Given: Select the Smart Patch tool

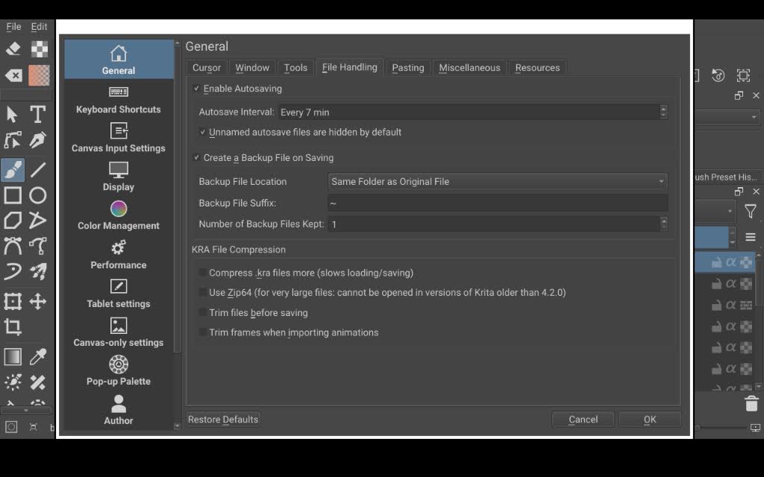Looking at the screenshot, I should coord(37,382).
